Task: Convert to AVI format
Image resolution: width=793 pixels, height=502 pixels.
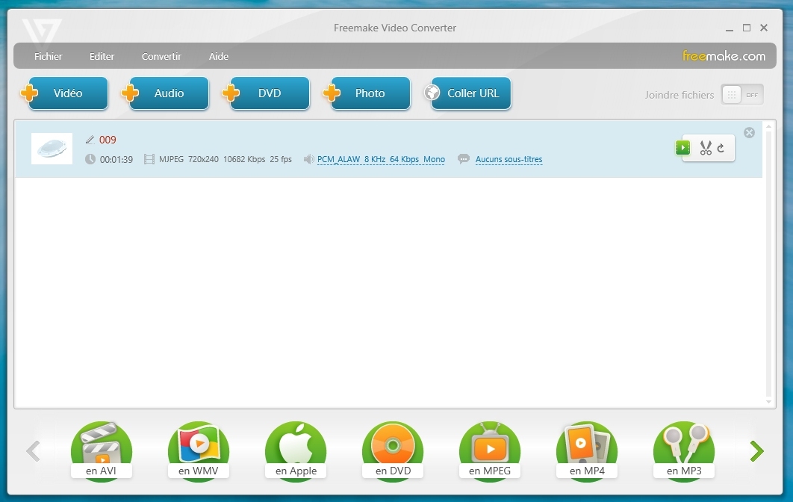Action: [x=101, y=451]
